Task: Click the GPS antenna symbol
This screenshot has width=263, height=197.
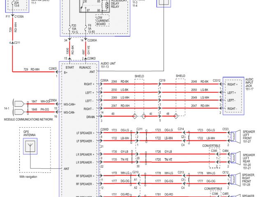Action: [x=31, y=147]
